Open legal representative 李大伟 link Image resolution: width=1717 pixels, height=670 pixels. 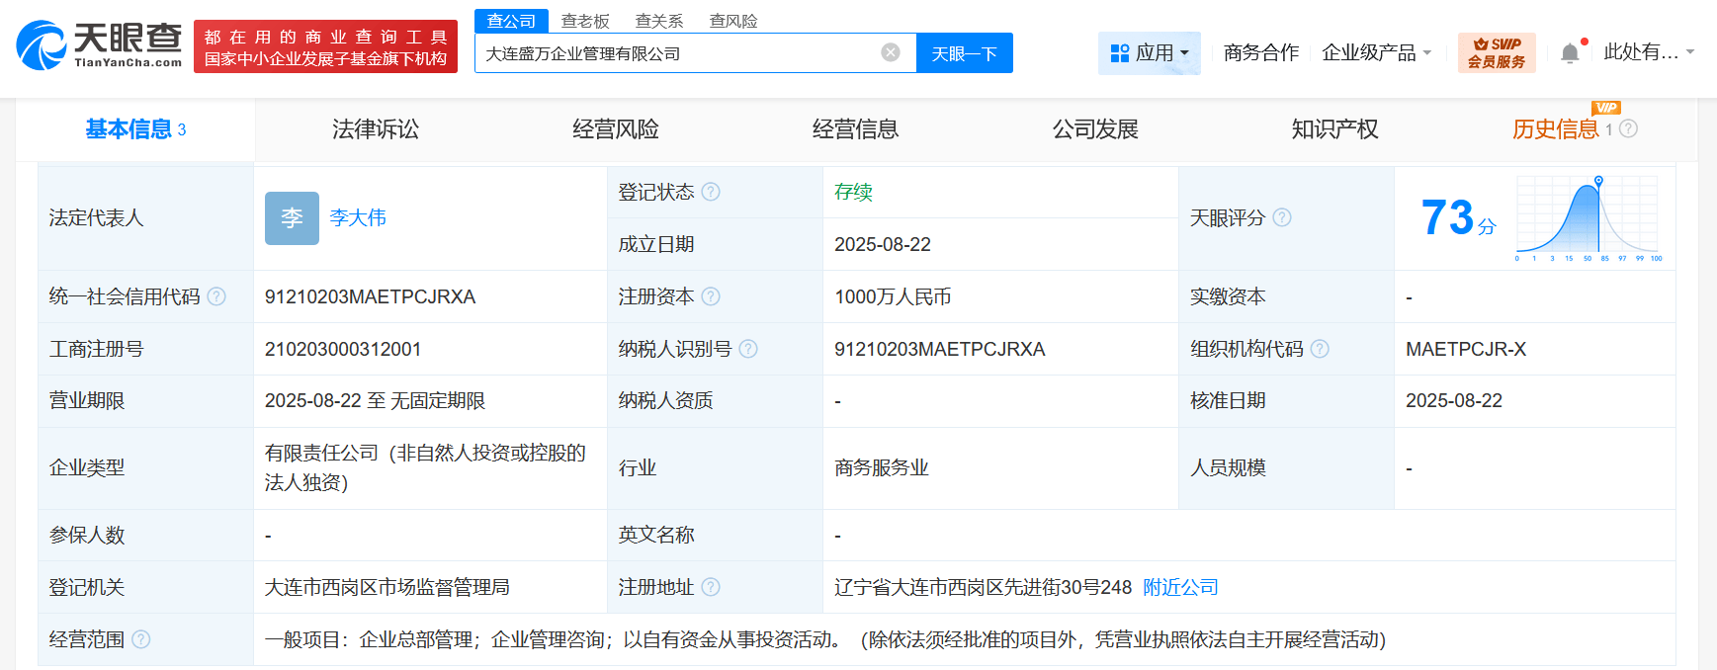tap(358, 217)
